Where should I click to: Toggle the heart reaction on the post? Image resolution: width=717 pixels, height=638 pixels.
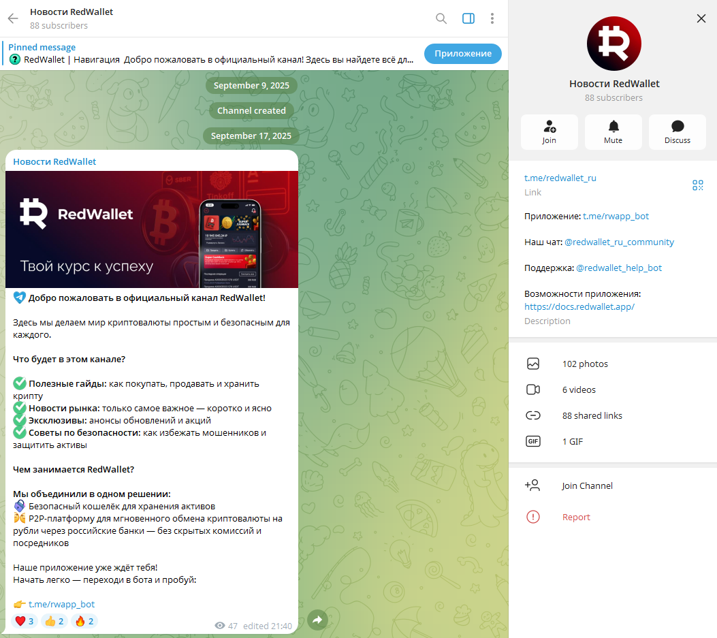tap(25, 621)
